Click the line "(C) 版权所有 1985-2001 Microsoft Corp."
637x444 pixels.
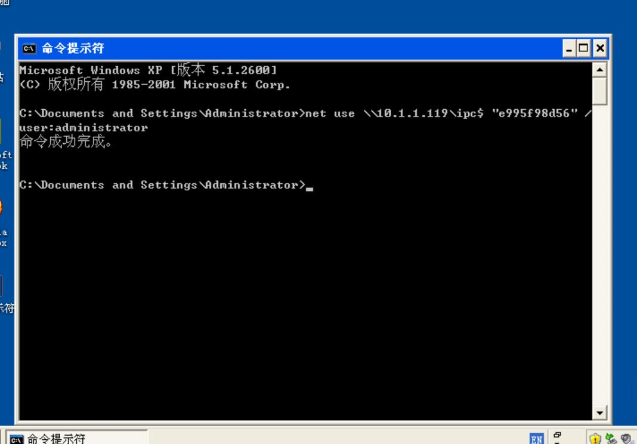(155, 85)
